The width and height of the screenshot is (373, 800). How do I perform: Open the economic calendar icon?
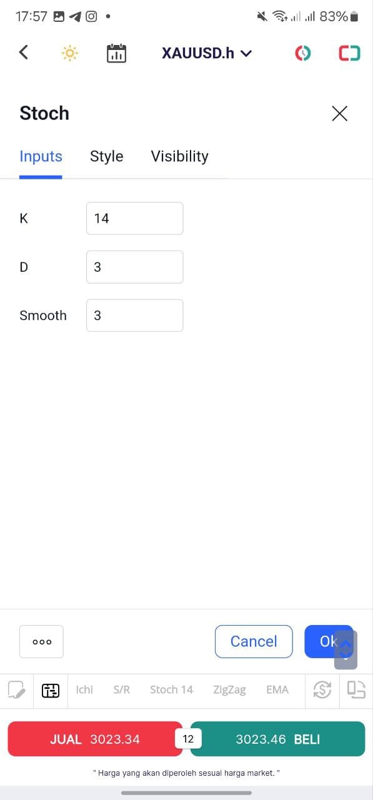coord(116,53)
